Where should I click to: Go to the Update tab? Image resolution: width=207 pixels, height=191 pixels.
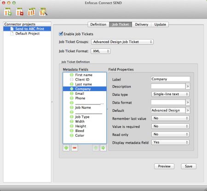click(160, 24)
